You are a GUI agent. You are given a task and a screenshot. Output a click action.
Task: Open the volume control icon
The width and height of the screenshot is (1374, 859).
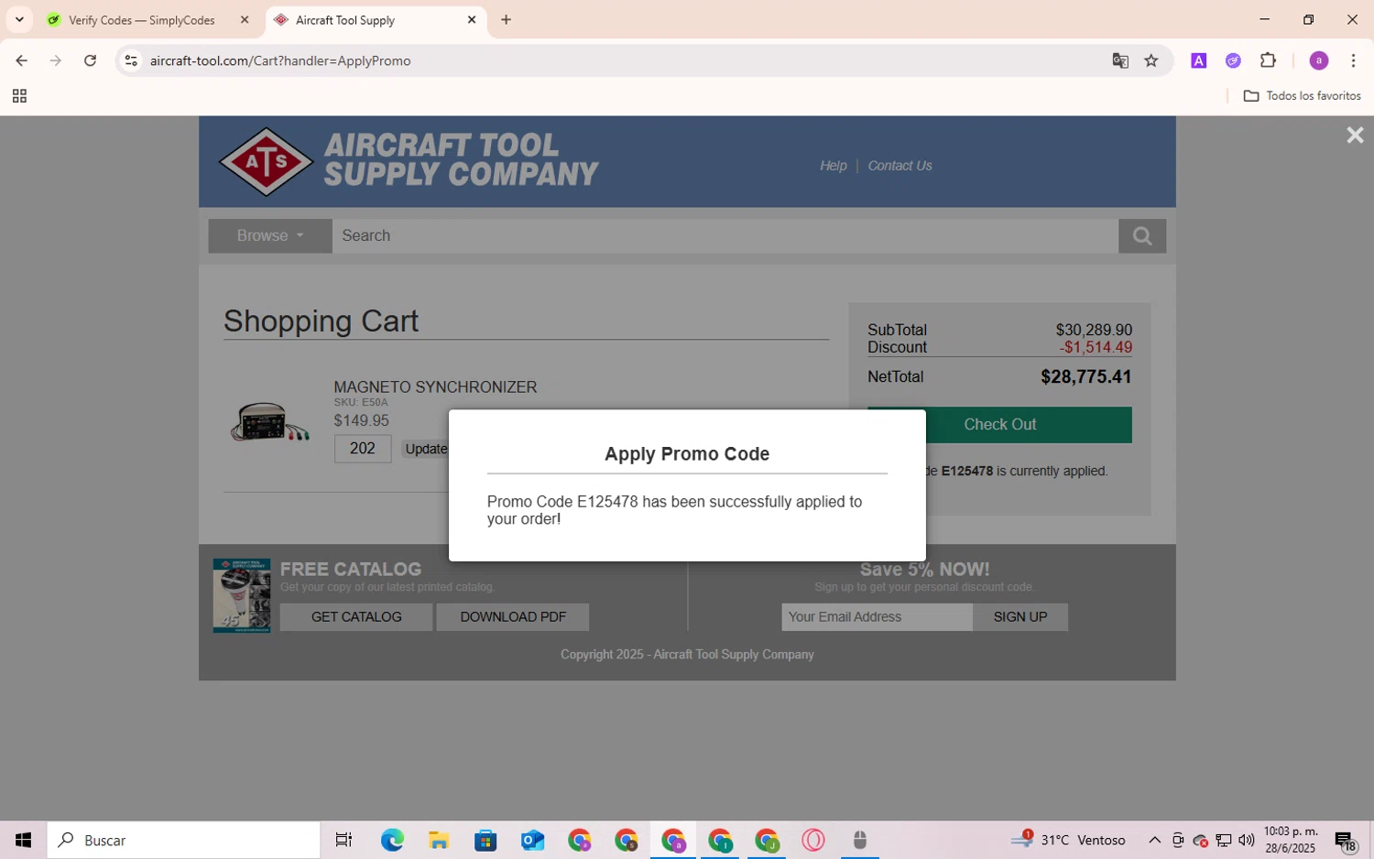point(1246,840)
